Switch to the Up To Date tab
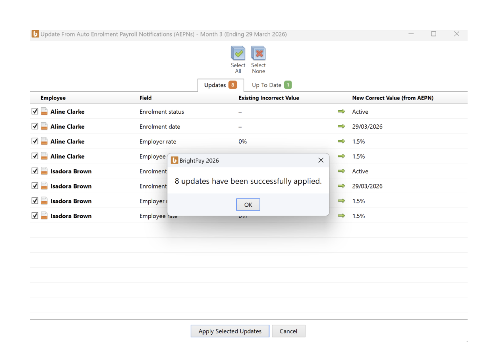 [x=272, y=85]
